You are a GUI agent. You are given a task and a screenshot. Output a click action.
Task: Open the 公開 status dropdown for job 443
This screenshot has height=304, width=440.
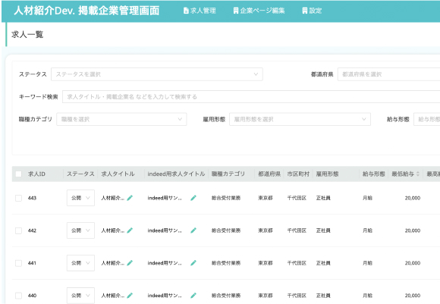[80, 198]
